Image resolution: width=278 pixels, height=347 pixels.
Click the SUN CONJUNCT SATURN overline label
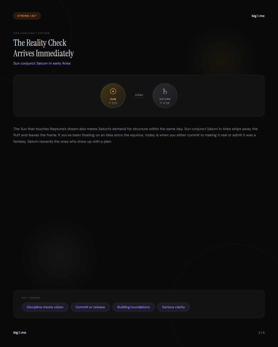[31, 33]
